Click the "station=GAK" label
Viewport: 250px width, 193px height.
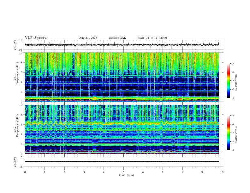tap(117, 38)
